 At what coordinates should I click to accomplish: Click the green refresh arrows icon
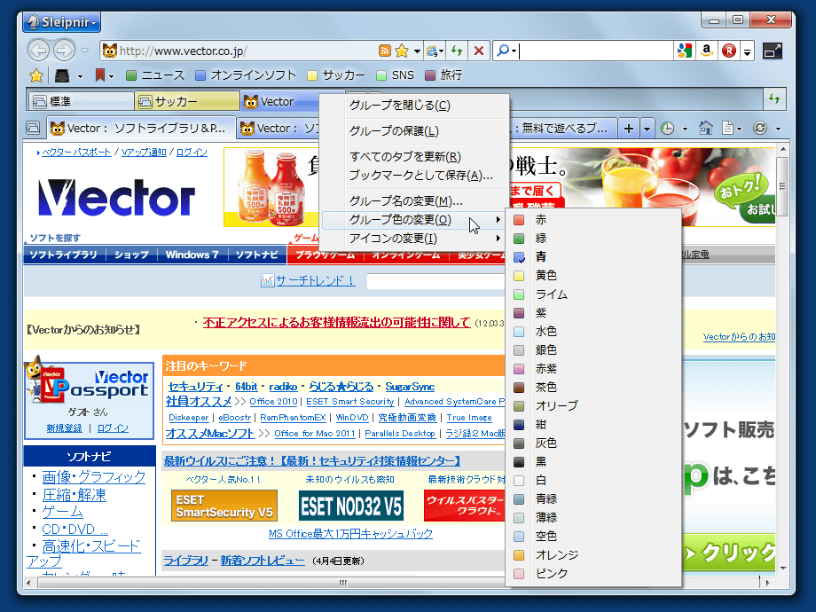pyautogui.click(x=457, y=51)
